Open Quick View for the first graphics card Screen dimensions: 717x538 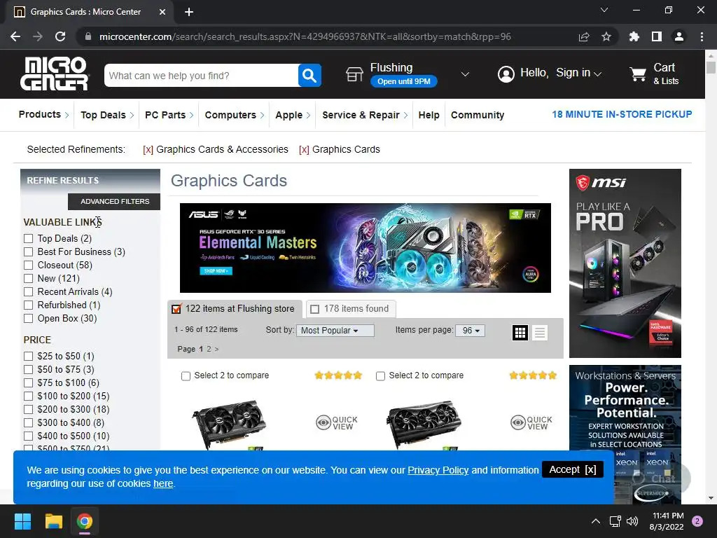[x=337, y=422]
